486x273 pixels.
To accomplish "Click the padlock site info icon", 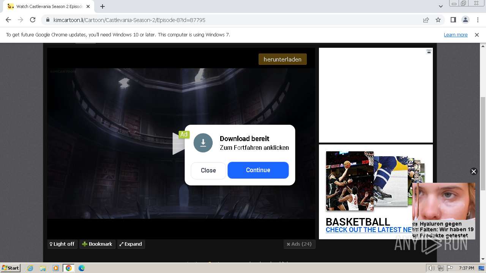I will (48, 20).
